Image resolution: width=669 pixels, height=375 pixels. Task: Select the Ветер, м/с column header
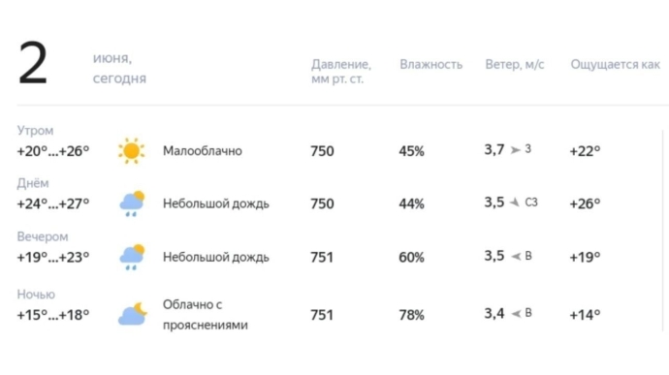pyautogui.click(x=515, y=64)
